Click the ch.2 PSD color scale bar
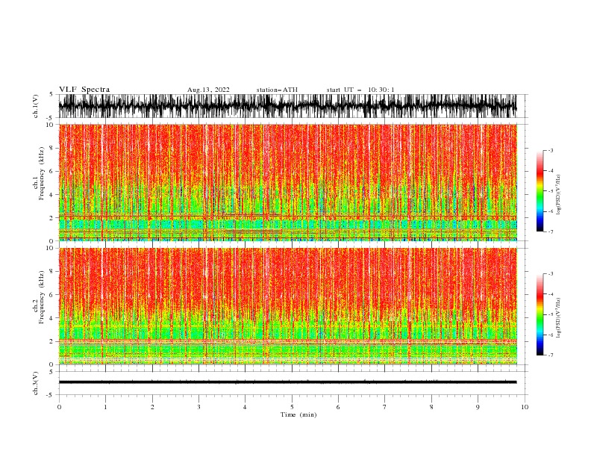591x457 pixels. coord(540,314)
